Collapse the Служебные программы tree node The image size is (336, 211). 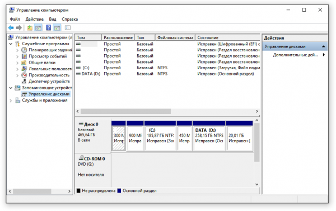pos(11,44)
